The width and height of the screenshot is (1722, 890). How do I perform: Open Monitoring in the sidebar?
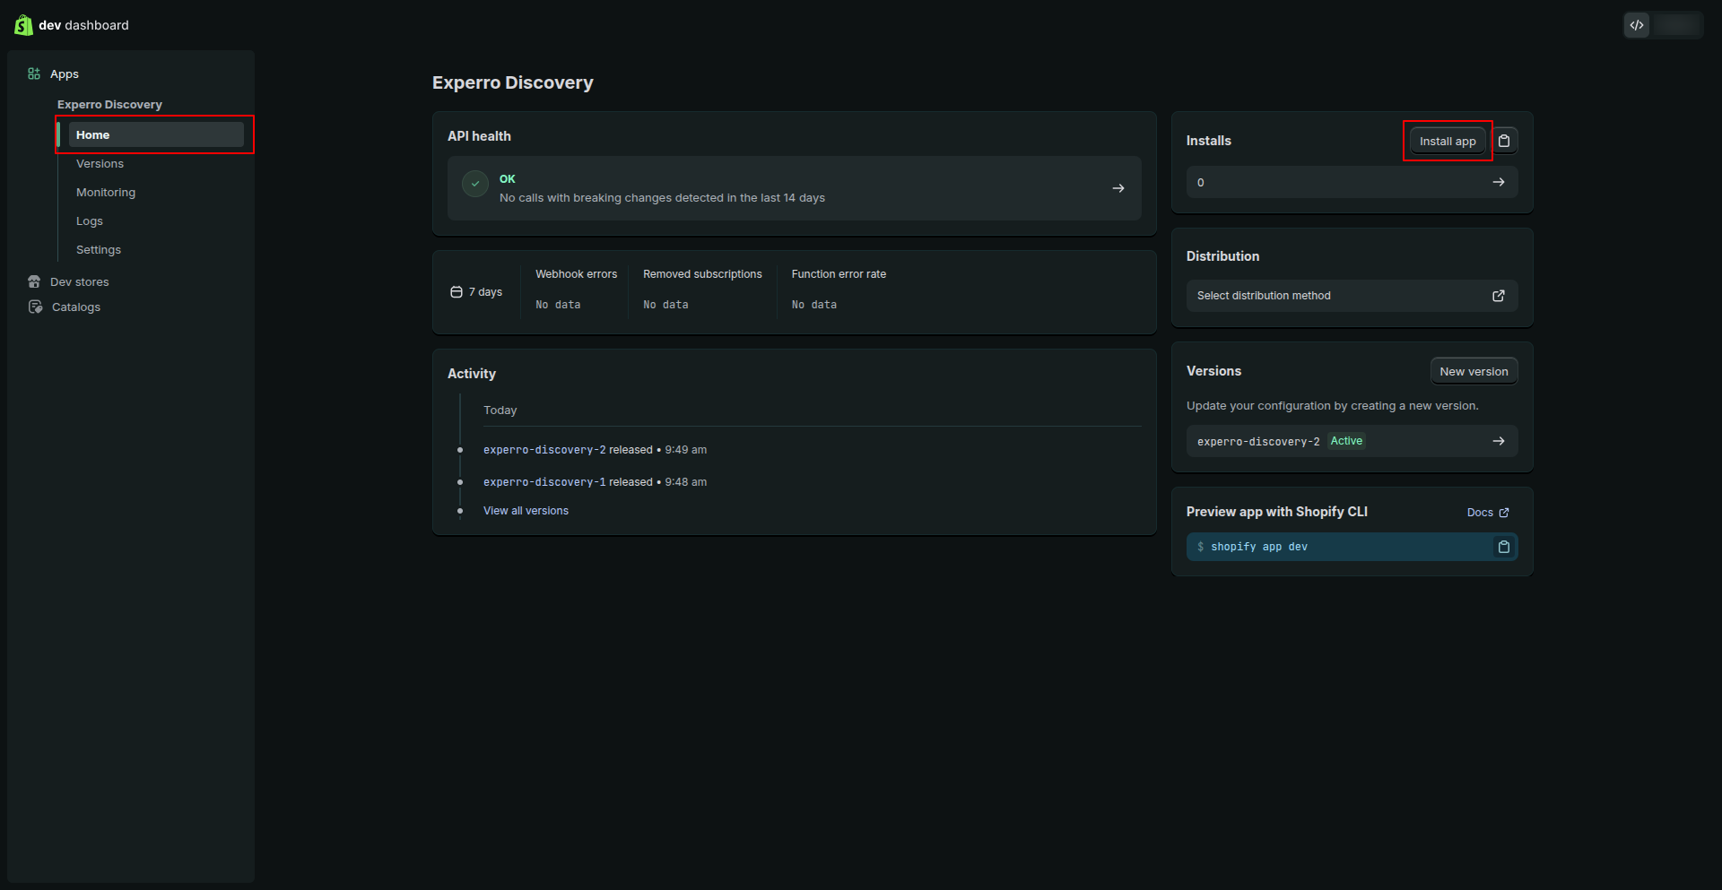pos(106,192)
